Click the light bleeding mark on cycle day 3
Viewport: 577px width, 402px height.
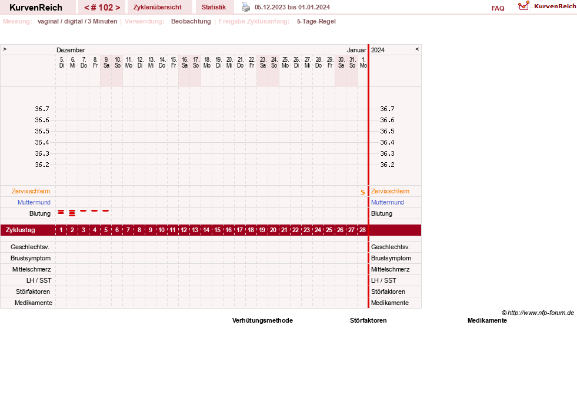(x=83, y=211)
